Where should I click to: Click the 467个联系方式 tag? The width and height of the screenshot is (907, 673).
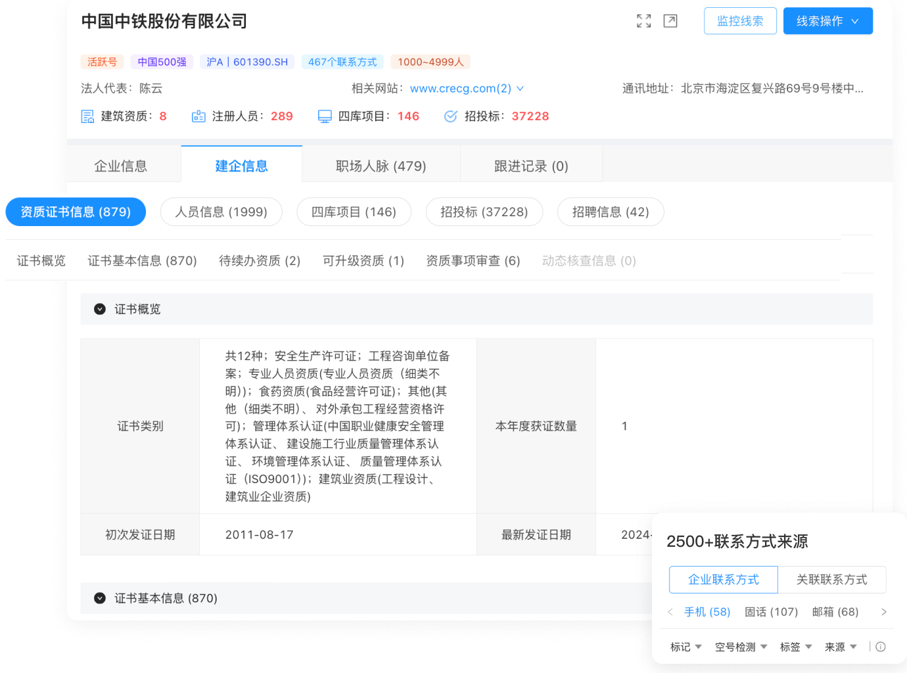(x=342, y=62)
